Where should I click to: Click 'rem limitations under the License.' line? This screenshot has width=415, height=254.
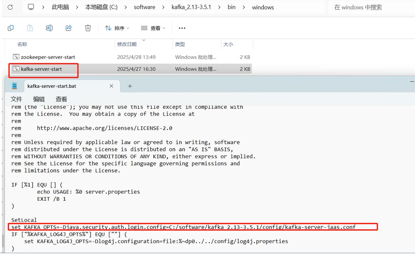click(x=66, y=170)
